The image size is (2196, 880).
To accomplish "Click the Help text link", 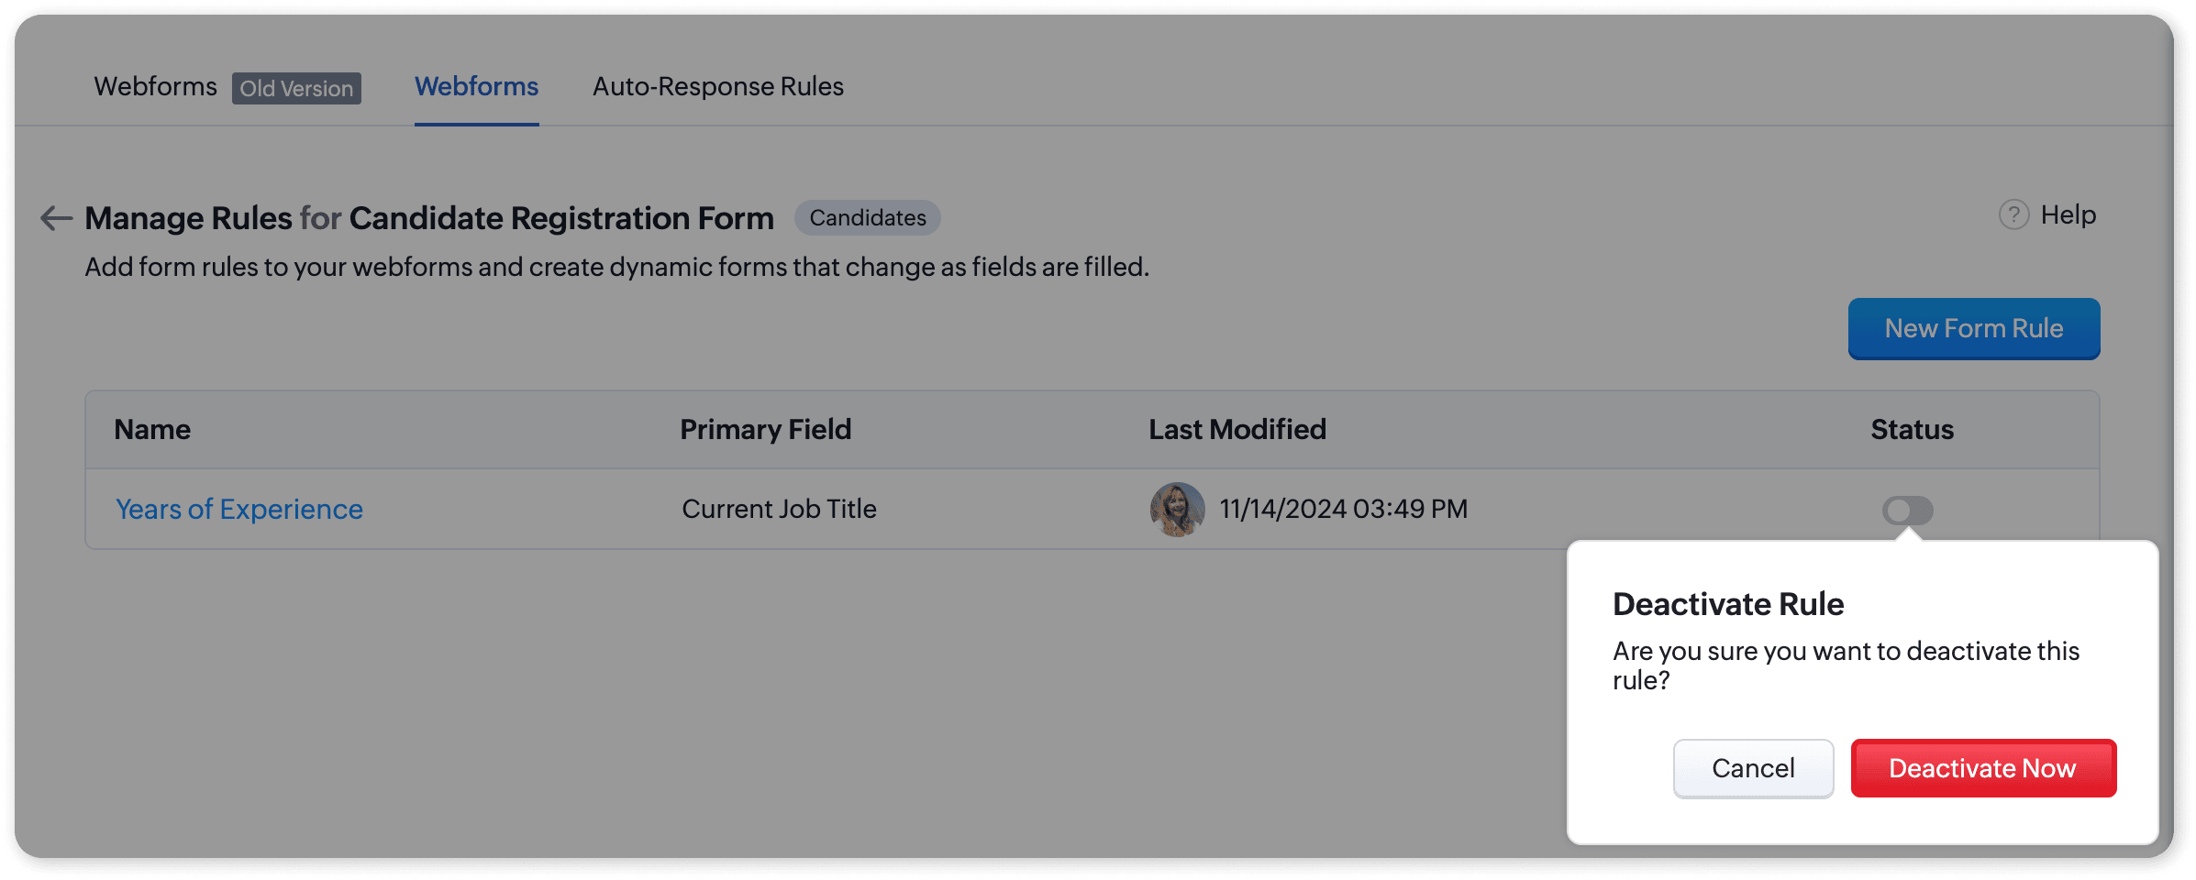I will tap(2068, 215).
